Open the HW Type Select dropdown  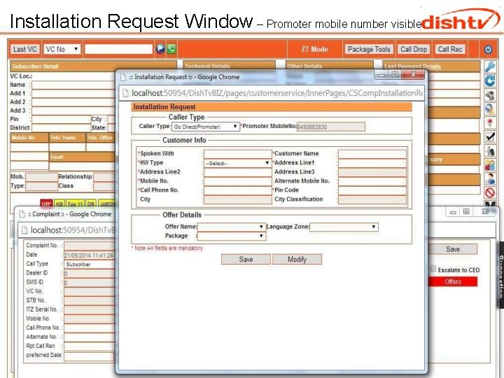pos(237,163)
